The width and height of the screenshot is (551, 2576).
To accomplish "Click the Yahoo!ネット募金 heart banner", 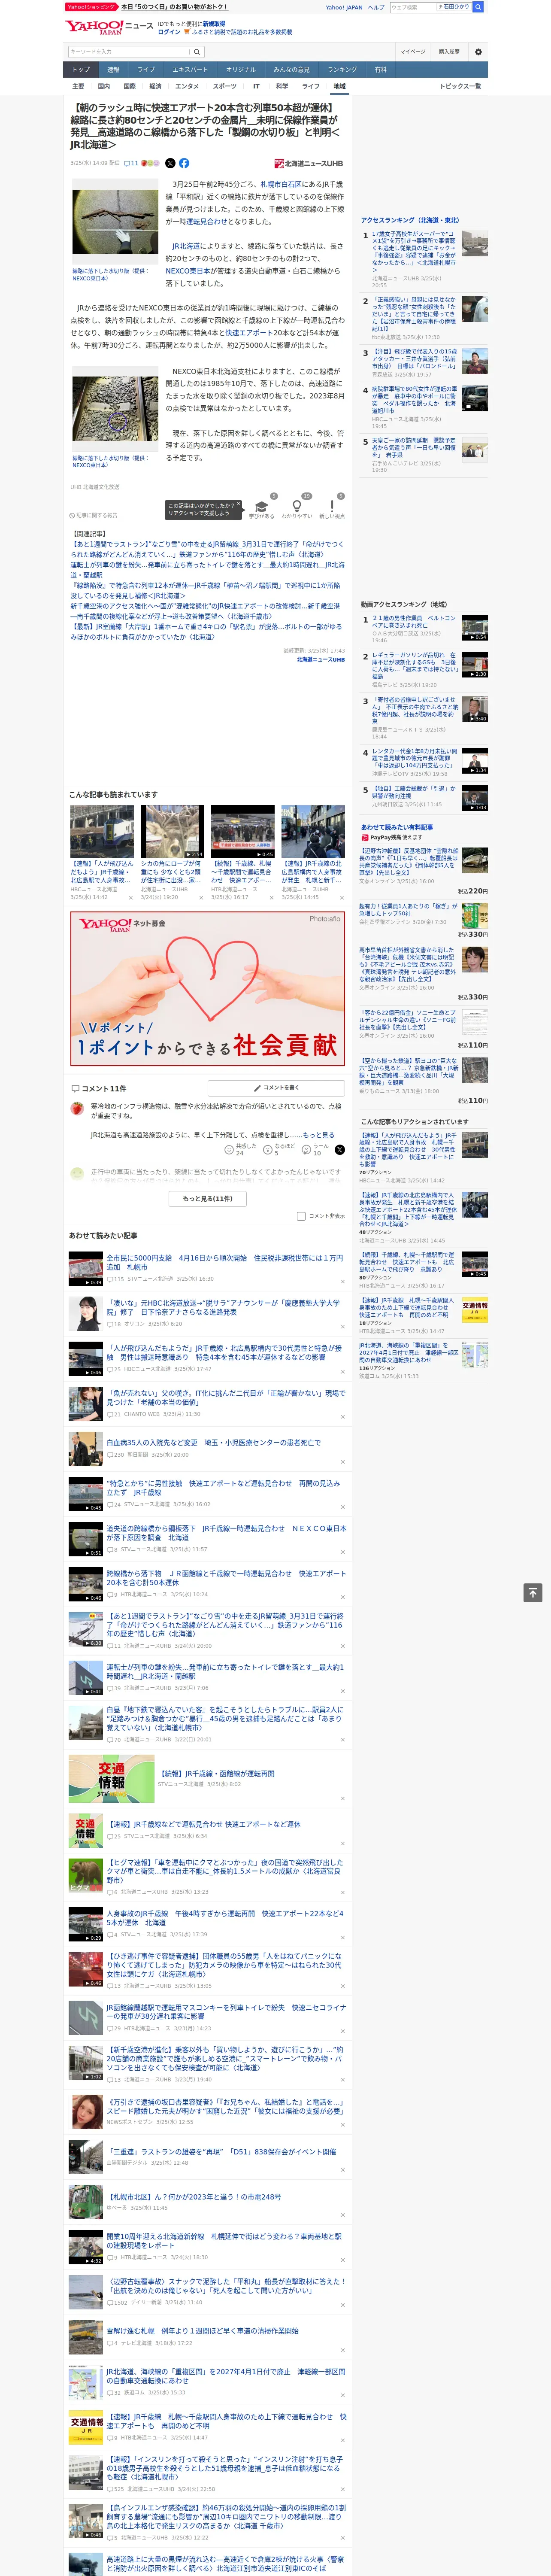I will (208, 990).
